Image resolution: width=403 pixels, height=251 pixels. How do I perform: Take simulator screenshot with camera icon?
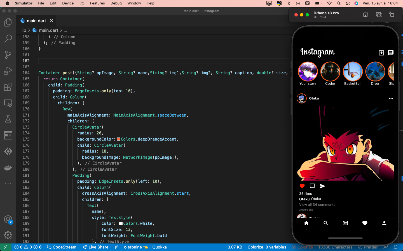click(x=379, y=15)
